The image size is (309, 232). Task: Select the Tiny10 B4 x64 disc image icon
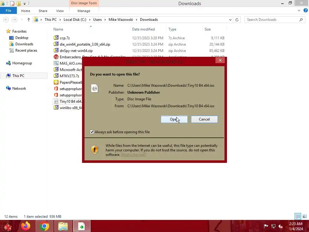[x=56, y=101]
